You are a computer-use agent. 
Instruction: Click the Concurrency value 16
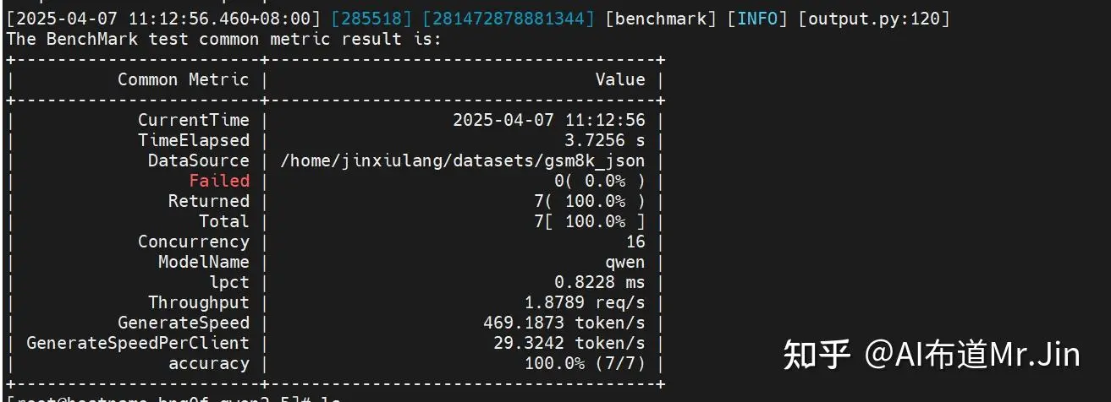[x=635, y=242]
